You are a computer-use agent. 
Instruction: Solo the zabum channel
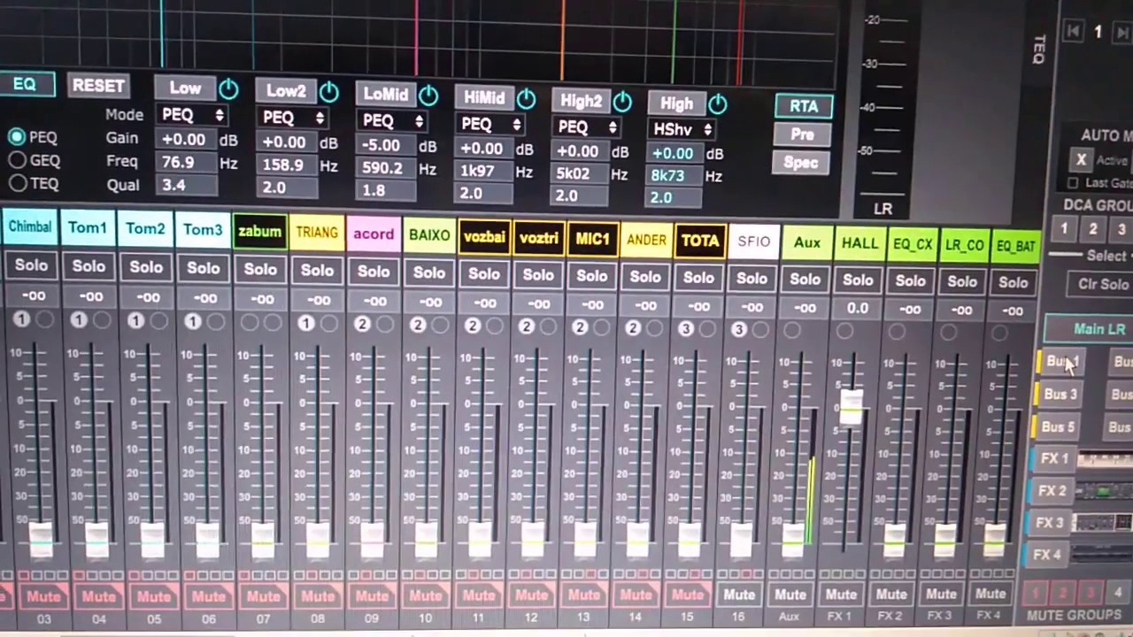[x=260, y=269]
